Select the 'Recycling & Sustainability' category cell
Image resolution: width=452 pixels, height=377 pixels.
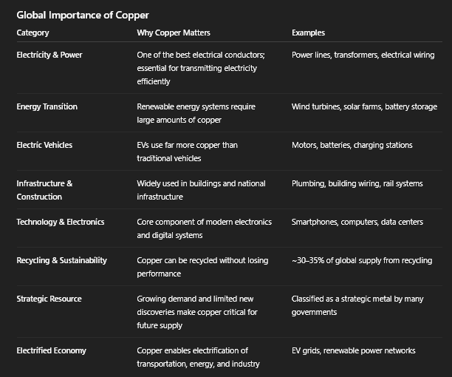61,260
